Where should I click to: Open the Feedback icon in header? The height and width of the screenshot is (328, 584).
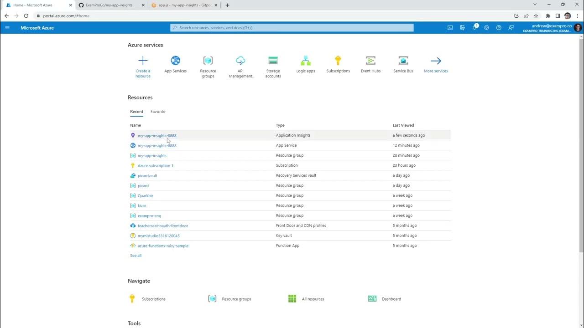(x=511, y=28)
